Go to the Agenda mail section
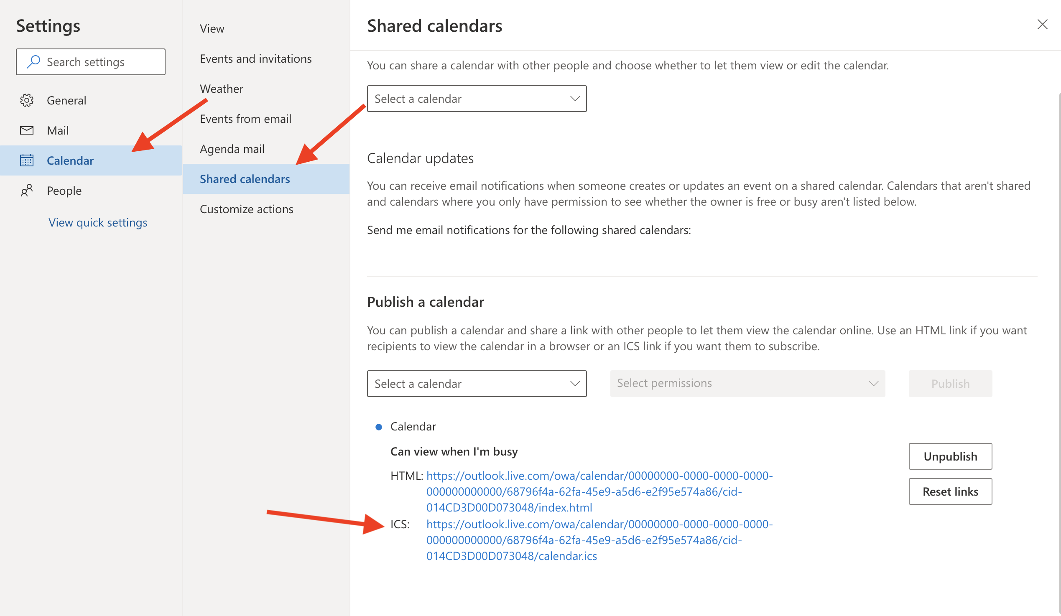Screen dimensions: 1061x616 232,148
